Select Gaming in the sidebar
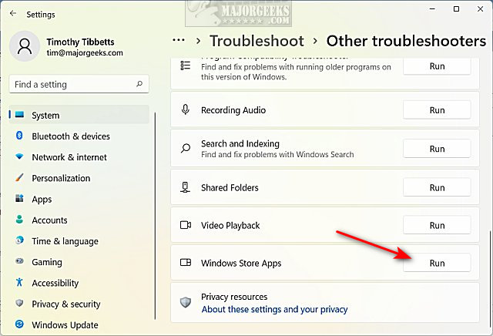 click(x=79, y=262)
